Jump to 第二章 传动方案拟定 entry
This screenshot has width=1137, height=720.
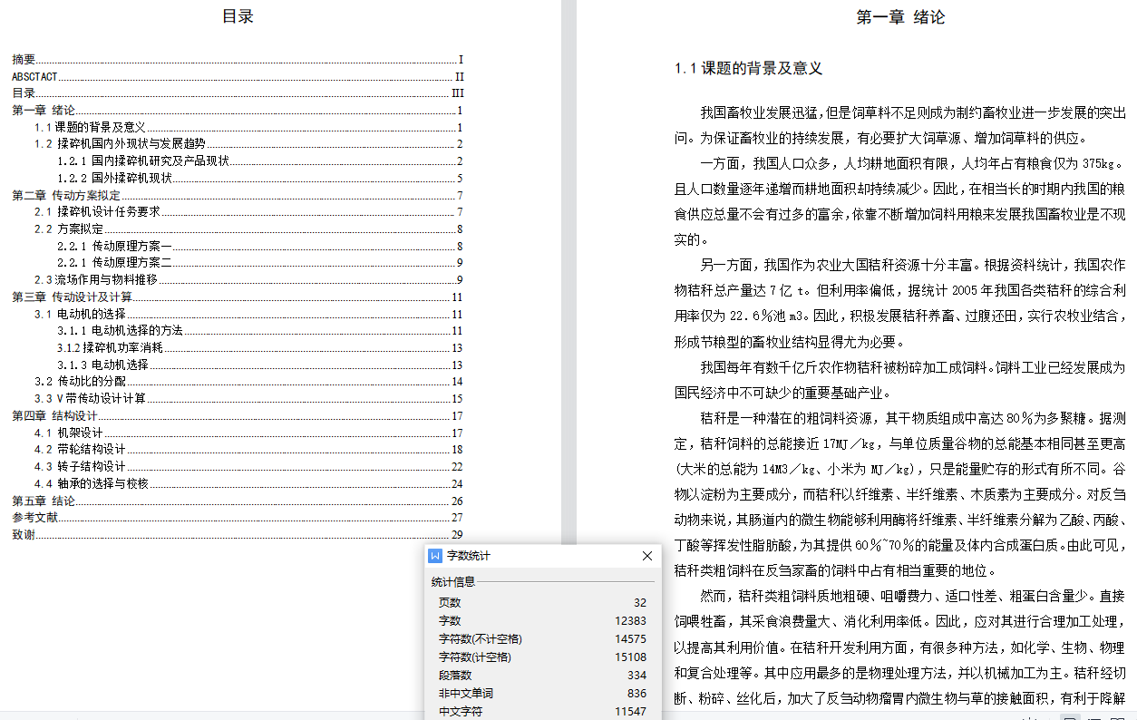66,196
